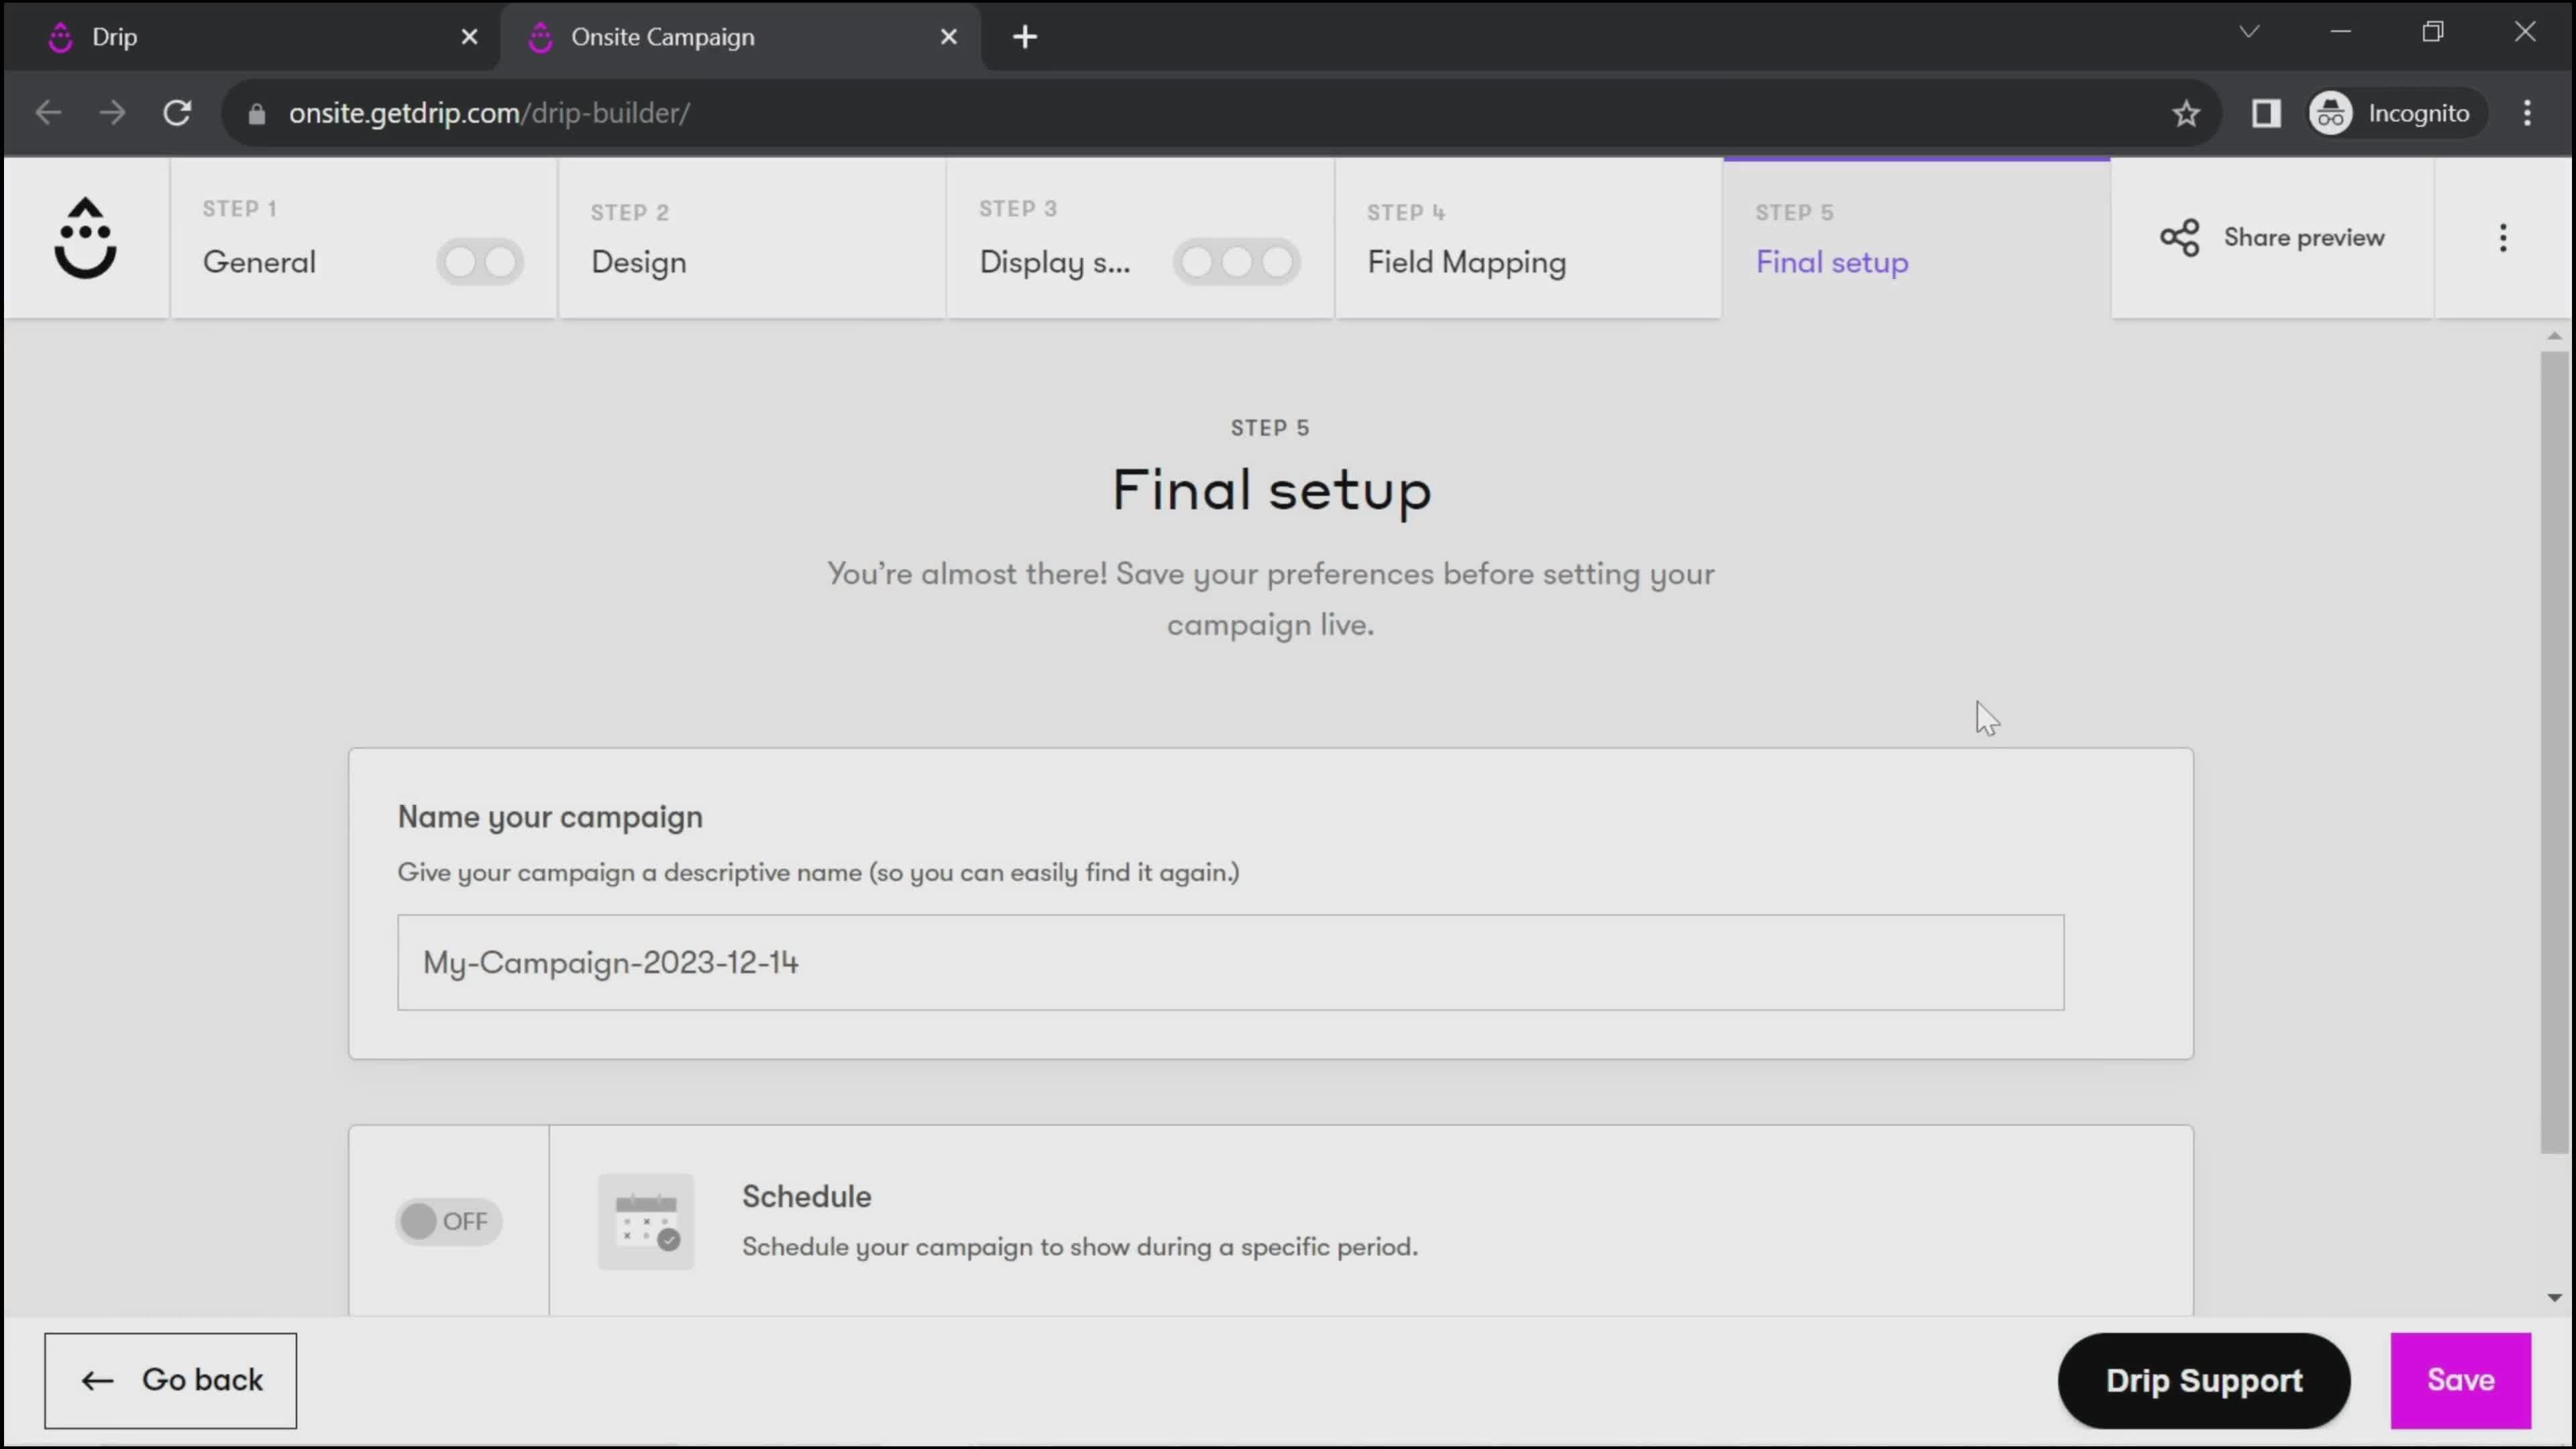
Task: Click the Share preview icon
Action: (2180, 235)
